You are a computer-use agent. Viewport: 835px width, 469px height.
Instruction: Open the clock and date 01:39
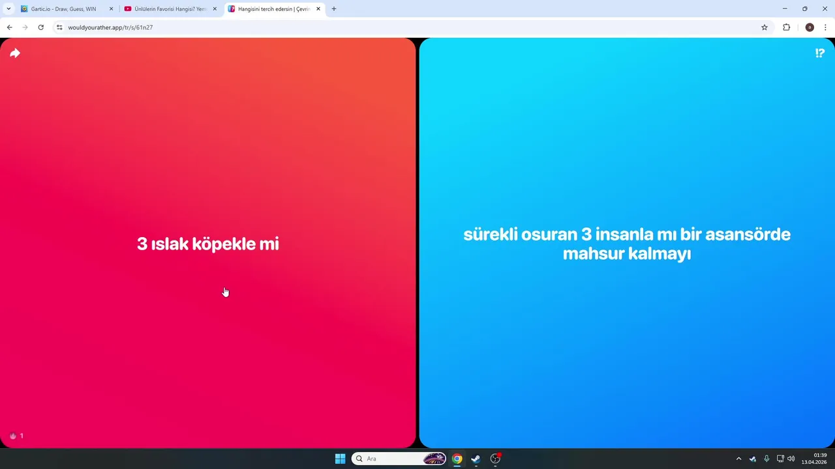(x=814, y=459)
